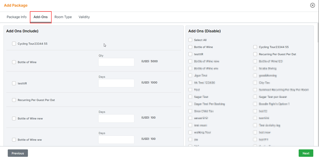
Task: Check testttR in the Disable list
Action: tap(190, 54)
